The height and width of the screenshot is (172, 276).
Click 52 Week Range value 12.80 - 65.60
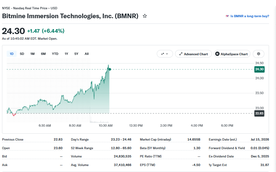click(x=121, y=148)
